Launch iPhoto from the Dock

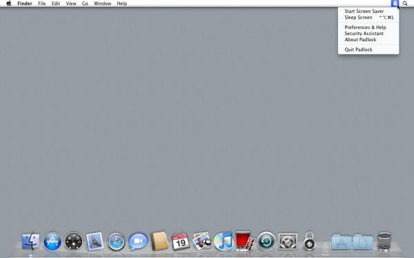(x=202, y=241)
